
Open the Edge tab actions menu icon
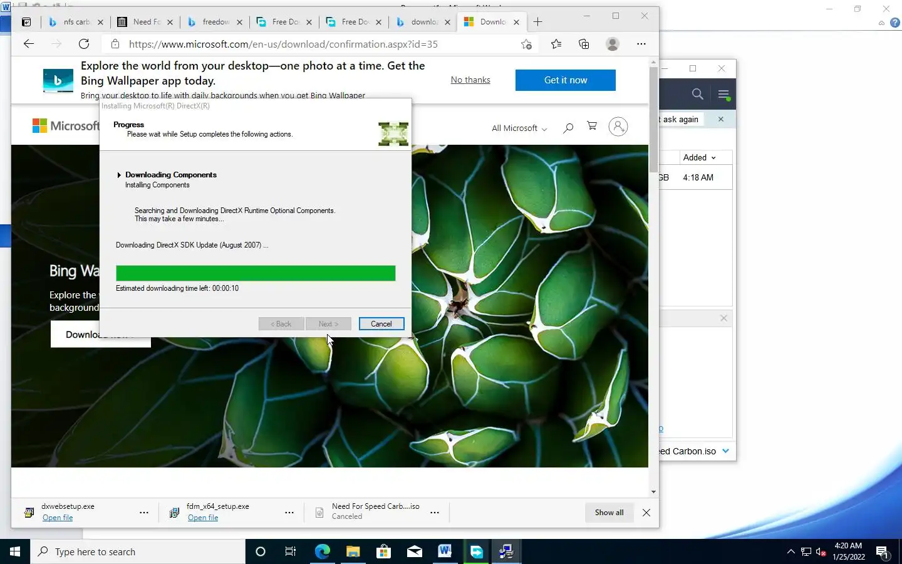[x=26, y=22]
